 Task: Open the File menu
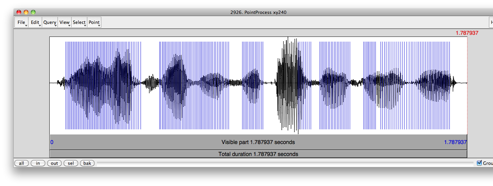(21, 23)
